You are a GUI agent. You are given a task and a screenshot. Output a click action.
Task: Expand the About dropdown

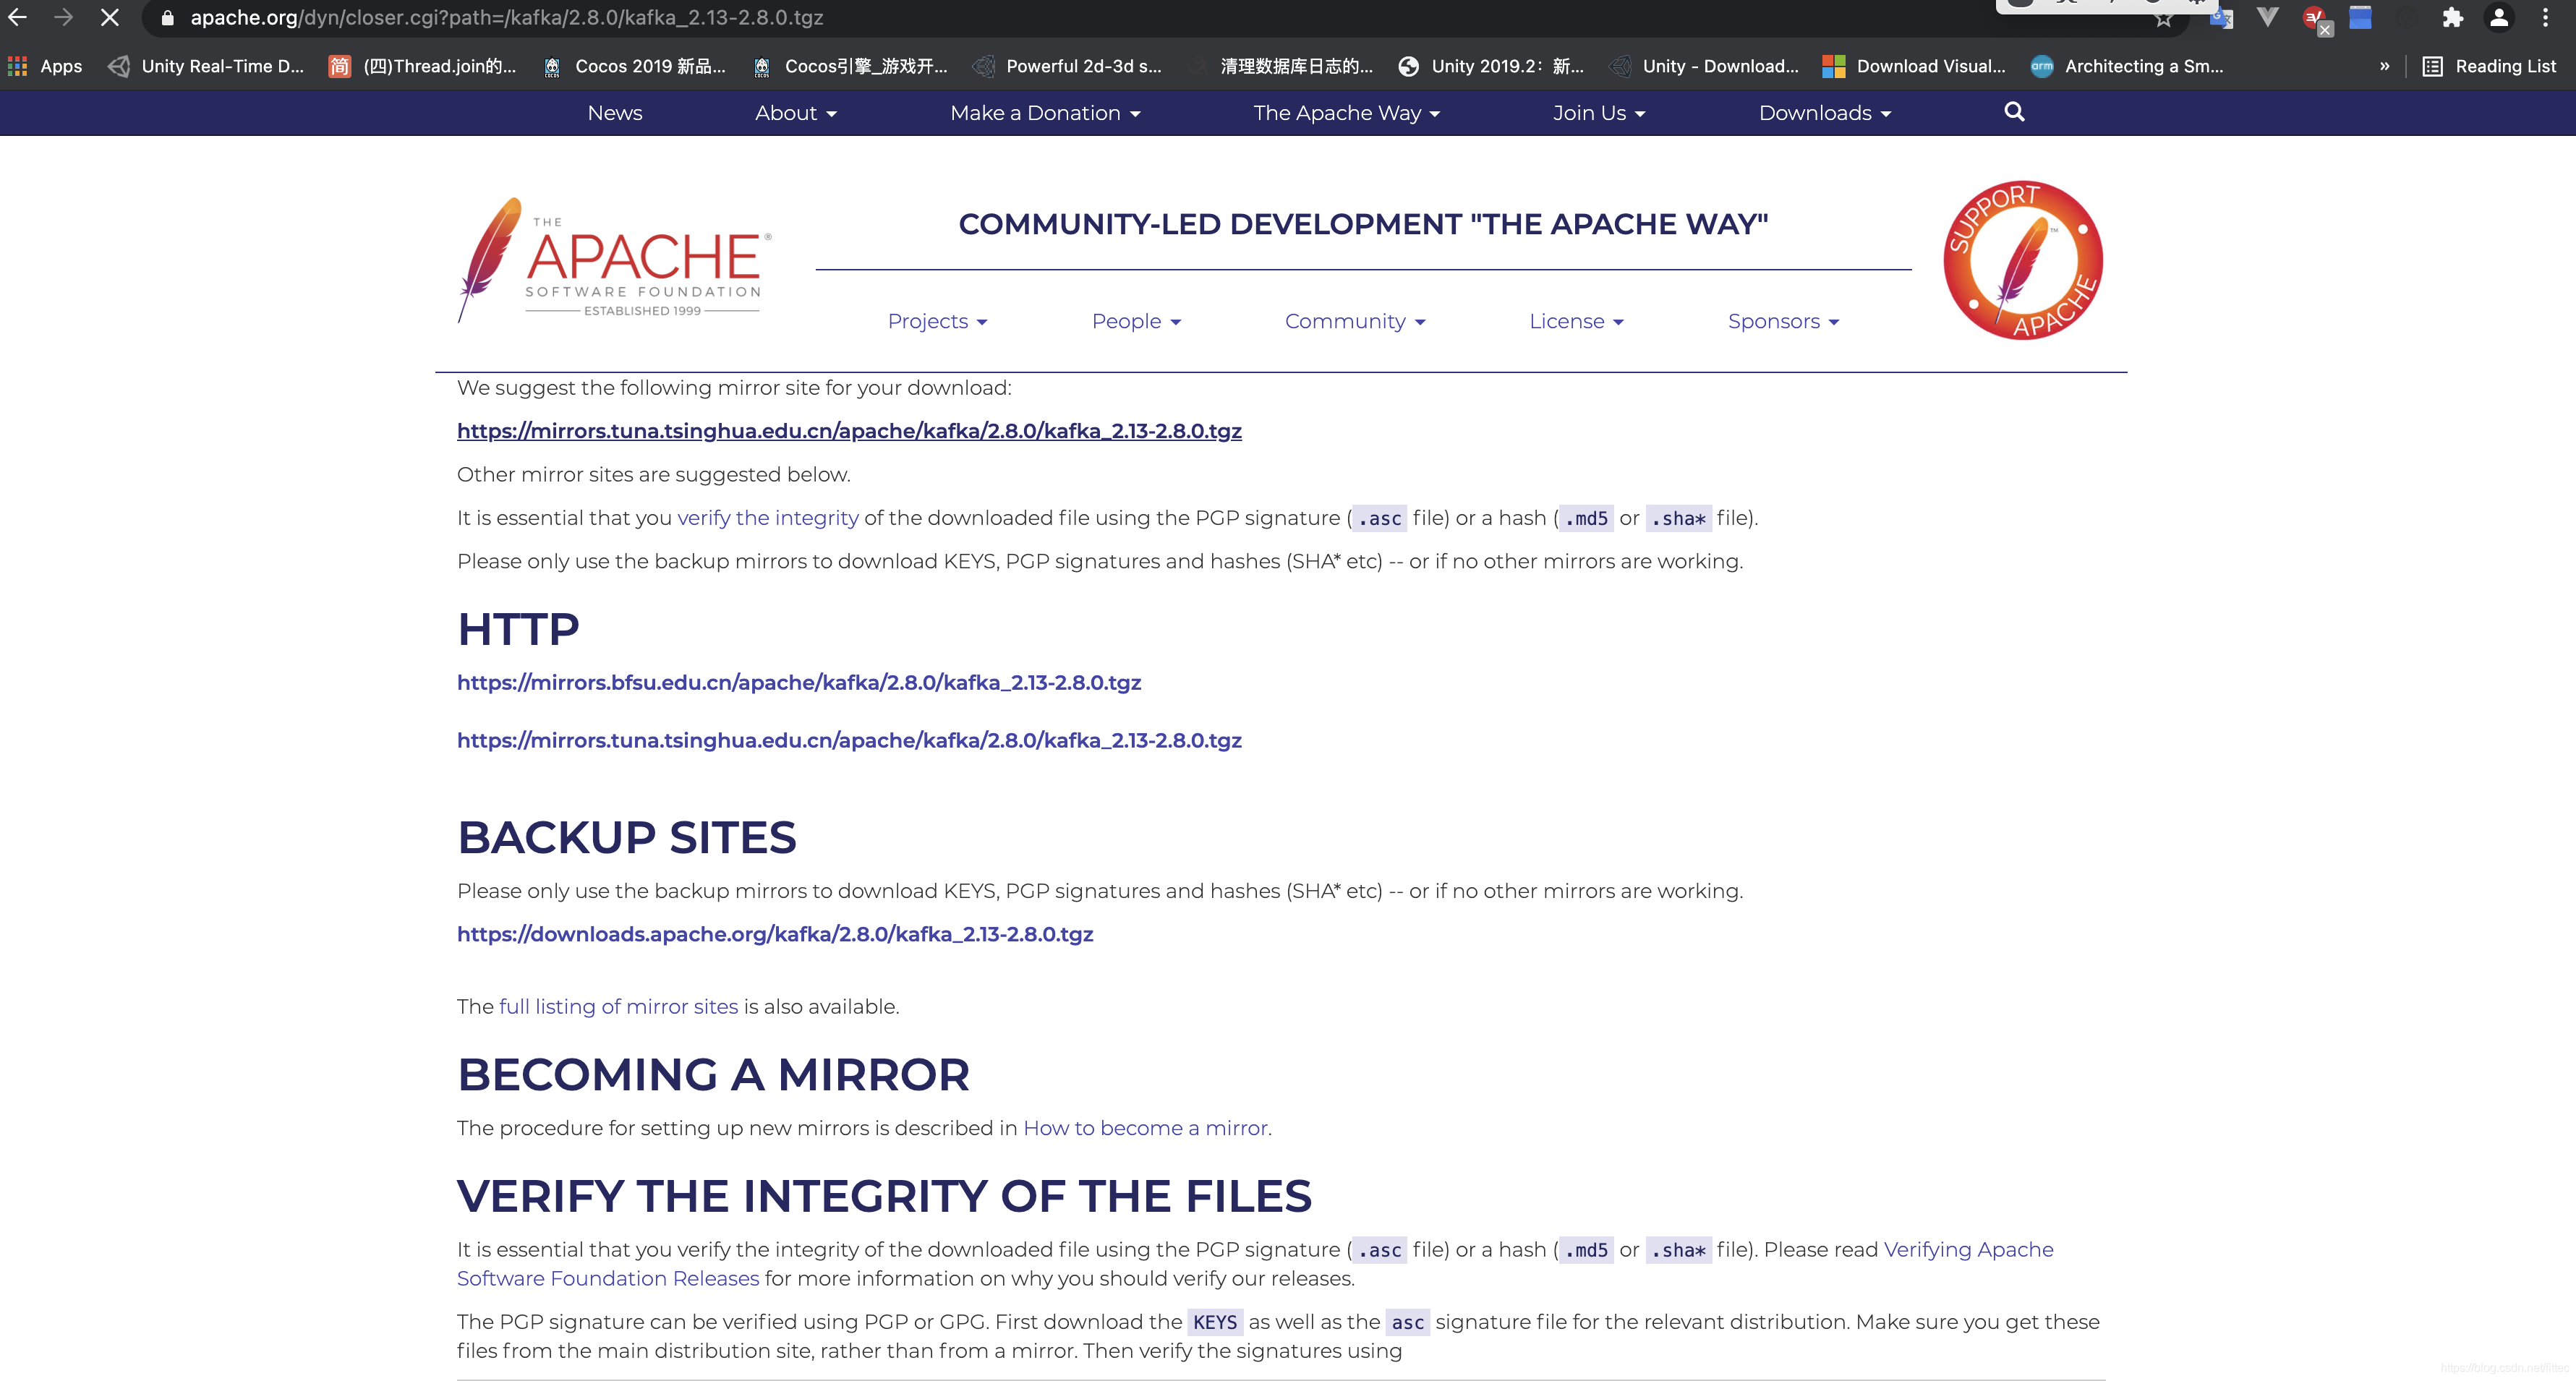click(796, 113)
